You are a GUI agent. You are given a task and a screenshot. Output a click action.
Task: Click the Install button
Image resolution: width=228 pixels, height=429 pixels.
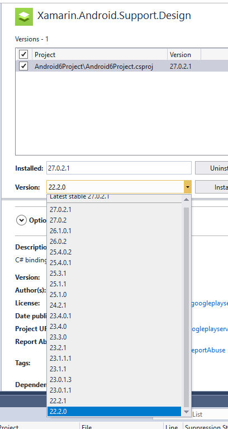(x=212, y=187)
